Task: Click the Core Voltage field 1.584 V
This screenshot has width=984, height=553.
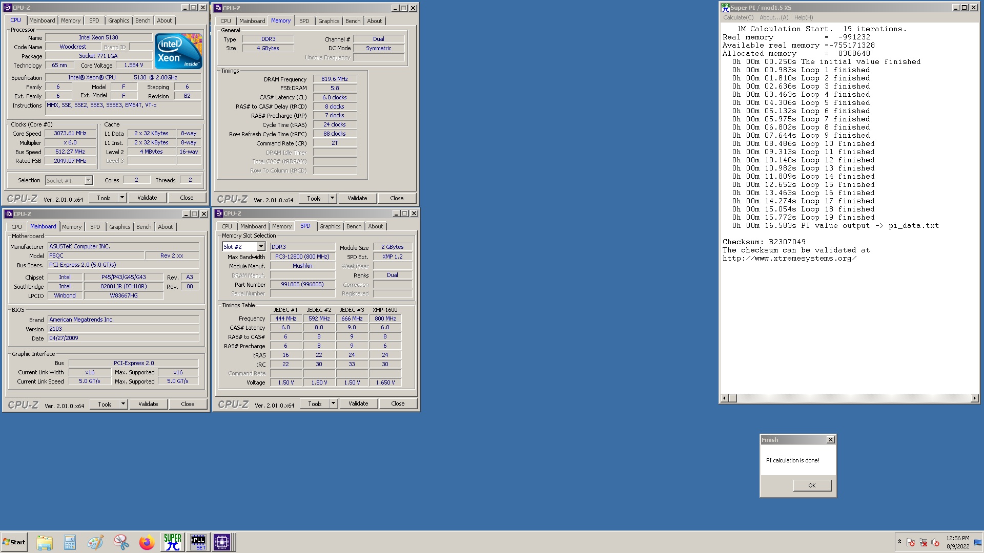Action: click(134, 66)
